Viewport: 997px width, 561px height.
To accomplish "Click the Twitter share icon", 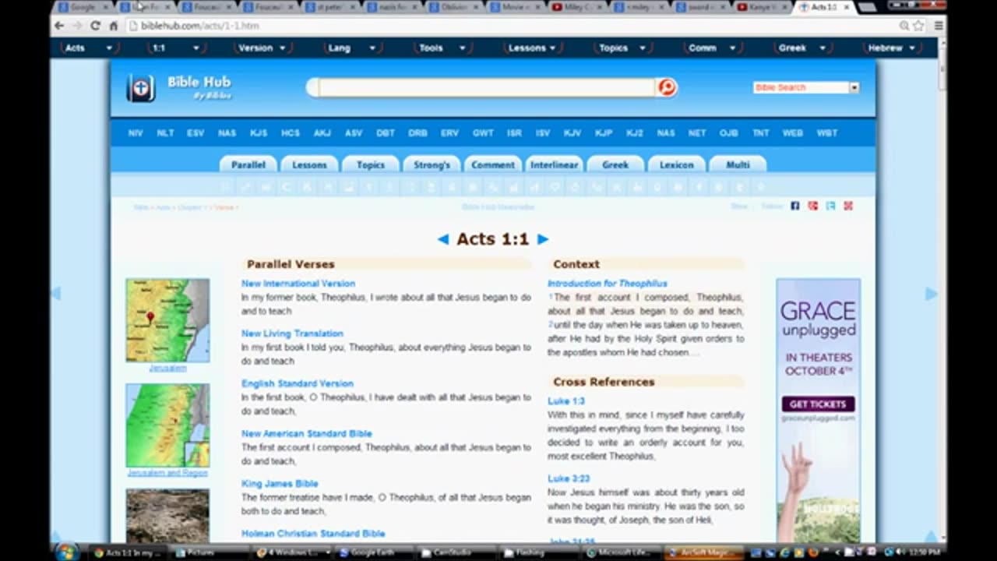I will pos(830,206).
